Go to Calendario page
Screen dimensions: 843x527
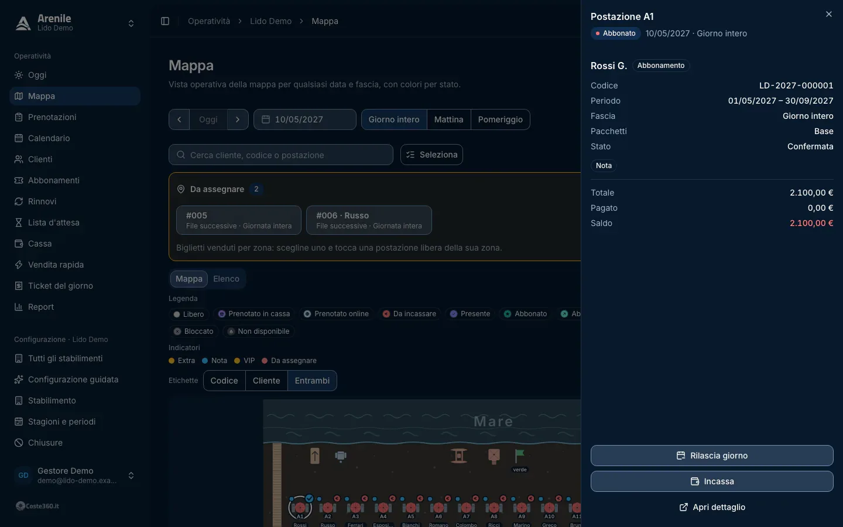[75, 138]
